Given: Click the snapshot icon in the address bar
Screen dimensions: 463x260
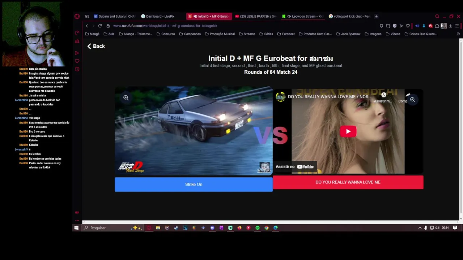Looking at the screenshot, I should click(x=388, y=26).
